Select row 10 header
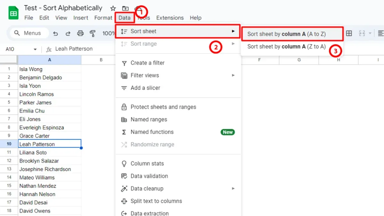This screenshot has height=216, width=384. pyautogui.click(x=9, y=144)
